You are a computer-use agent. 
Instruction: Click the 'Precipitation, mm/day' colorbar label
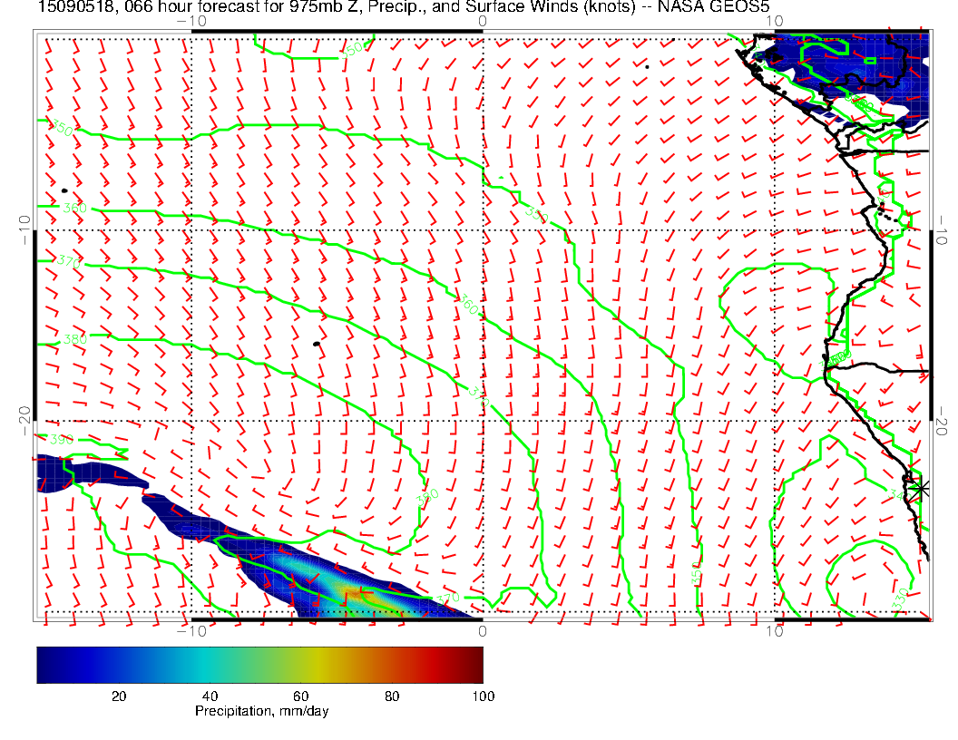coord(261,712)
